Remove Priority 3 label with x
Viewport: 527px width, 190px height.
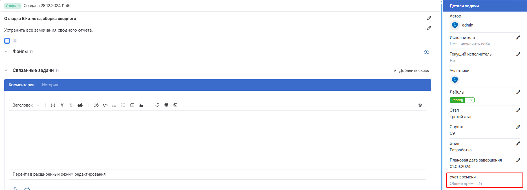click(x=471, y=100)
